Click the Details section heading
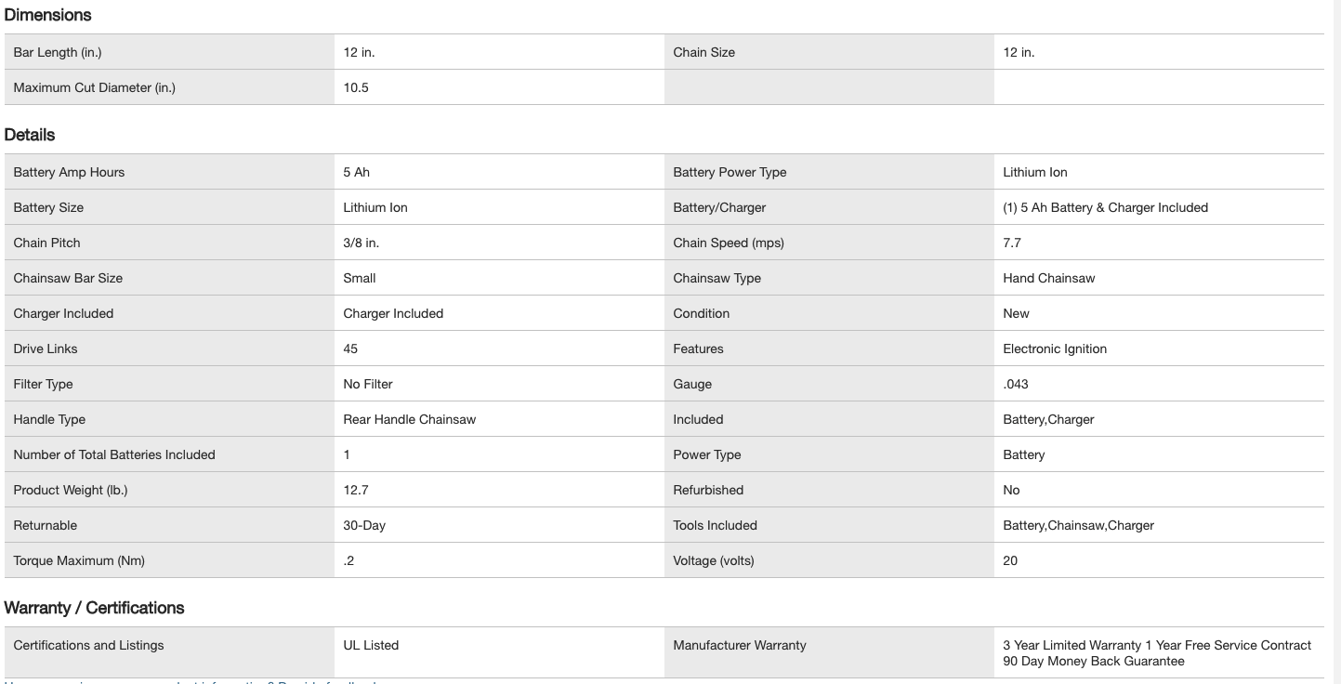Screen dimensions: 1341x684 pos(30,135)
